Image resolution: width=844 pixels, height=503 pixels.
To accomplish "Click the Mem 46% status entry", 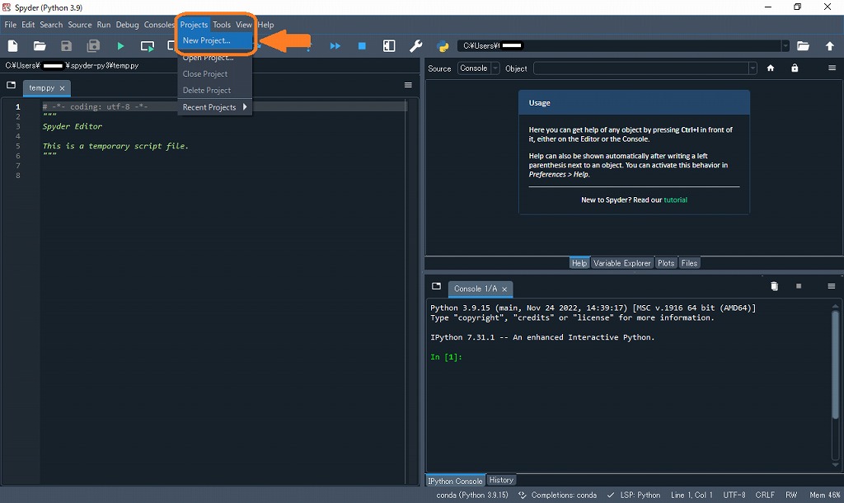I will (x=824, y=495).
